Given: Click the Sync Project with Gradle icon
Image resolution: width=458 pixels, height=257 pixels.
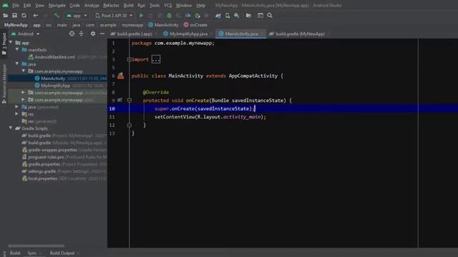Looking at the screenshot, I should click(x=218, y=16).
